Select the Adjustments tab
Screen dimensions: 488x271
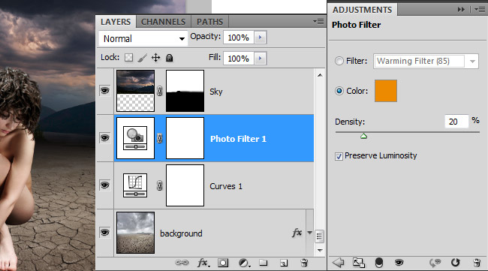click(x=363, y=10)
